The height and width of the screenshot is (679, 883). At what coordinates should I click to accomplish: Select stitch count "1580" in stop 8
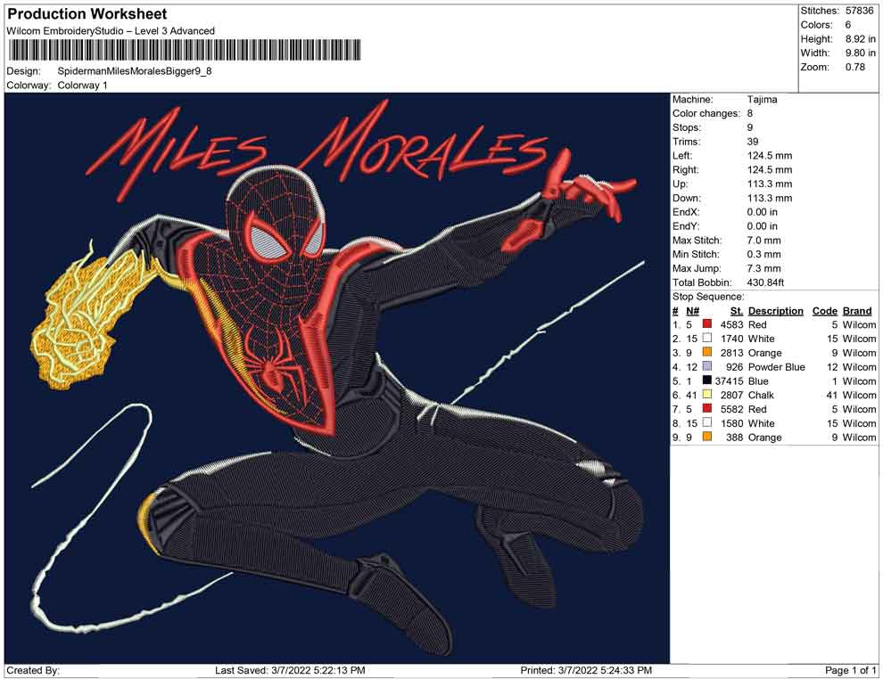pyautogui.click(x=731, y=423)
